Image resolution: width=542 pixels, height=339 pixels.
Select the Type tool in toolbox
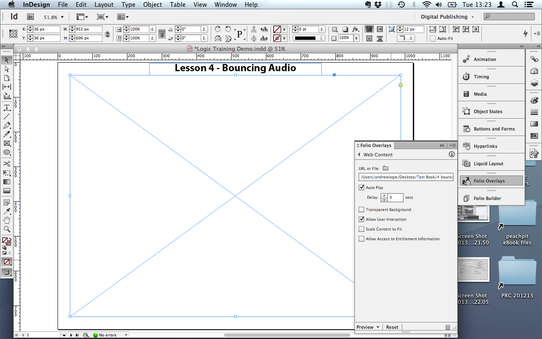tap(7, 108)
